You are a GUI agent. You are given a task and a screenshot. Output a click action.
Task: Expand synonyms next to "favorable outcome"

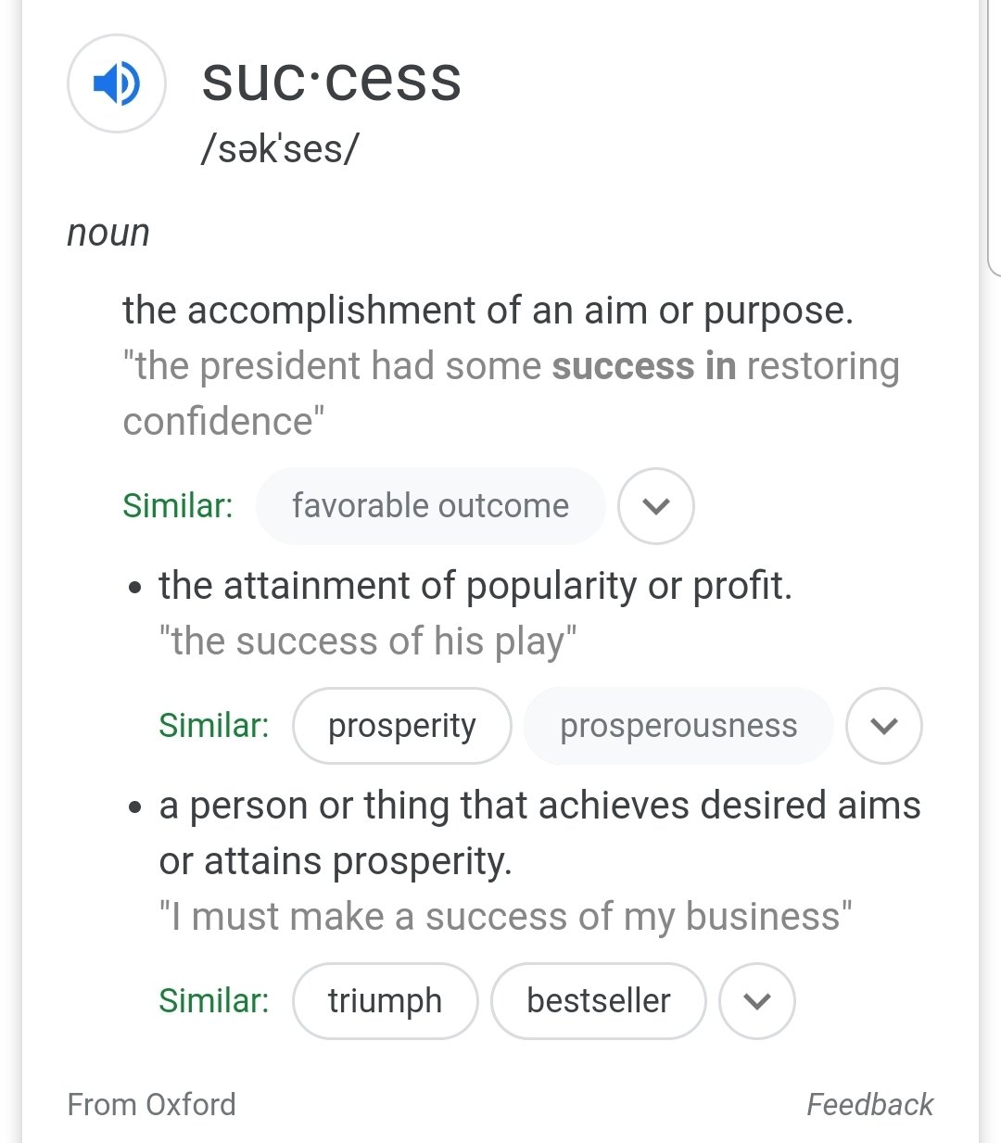656,506
